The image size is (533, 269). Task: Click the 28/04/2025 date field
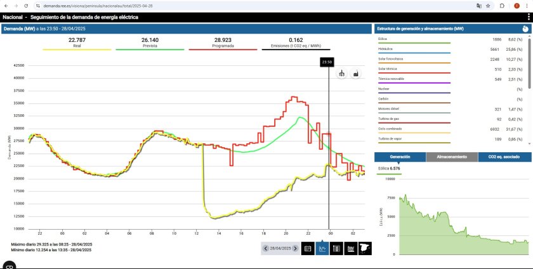pyautogui.click(x=280, y=249)
